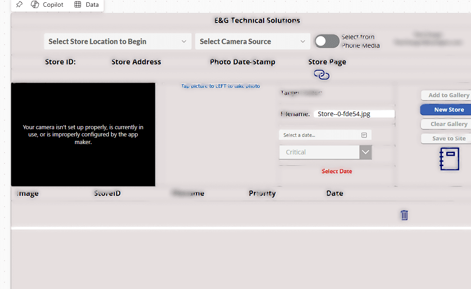The height and width of the screenshot is (289, 471).
Task: Expand the Select Camera Source dropdown
Action: pos(252,41)
